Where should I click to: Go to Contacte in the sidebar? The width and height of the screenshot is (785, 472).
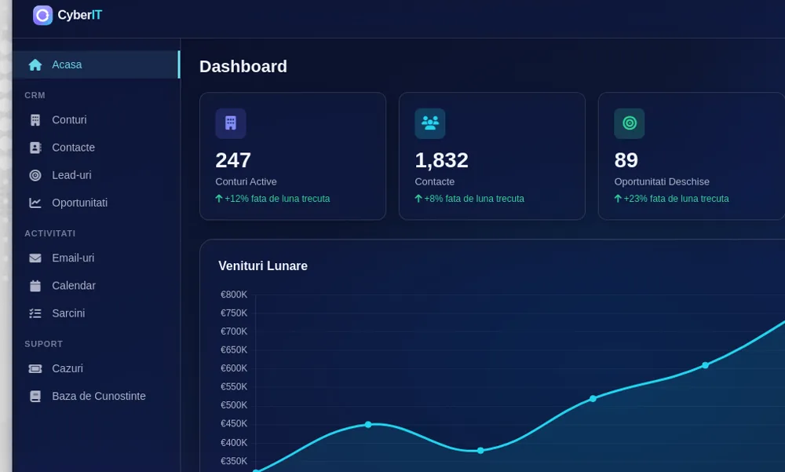tap(96, 148)
